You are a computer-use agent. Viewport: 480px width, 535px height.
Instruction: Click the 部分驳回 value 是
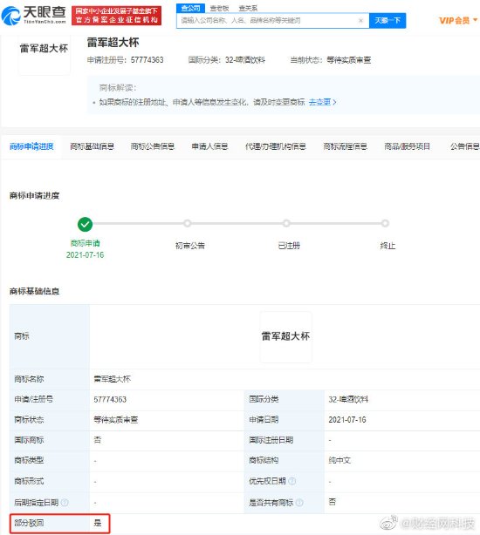tap(98, 523)
